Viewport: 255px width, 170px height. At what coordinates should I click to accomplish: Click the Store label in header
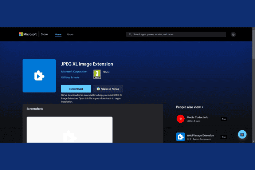pyautogui.click(x=44, y=34)
